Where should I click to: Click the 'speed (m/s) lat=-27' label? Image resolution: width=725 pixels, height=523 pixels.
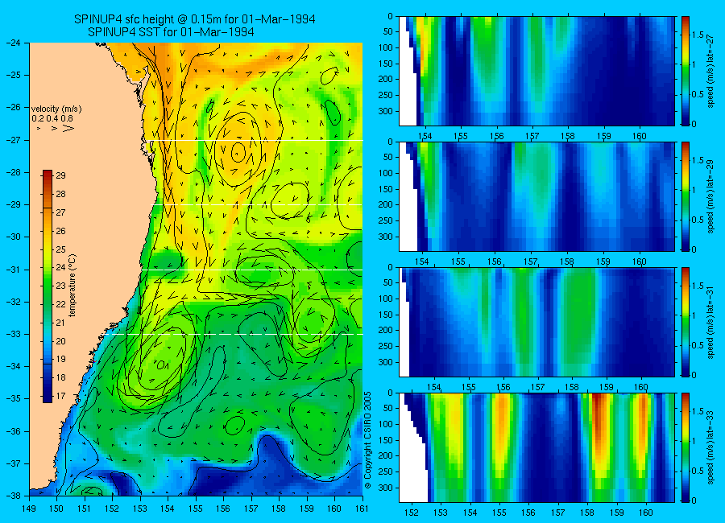click(711, 71)
